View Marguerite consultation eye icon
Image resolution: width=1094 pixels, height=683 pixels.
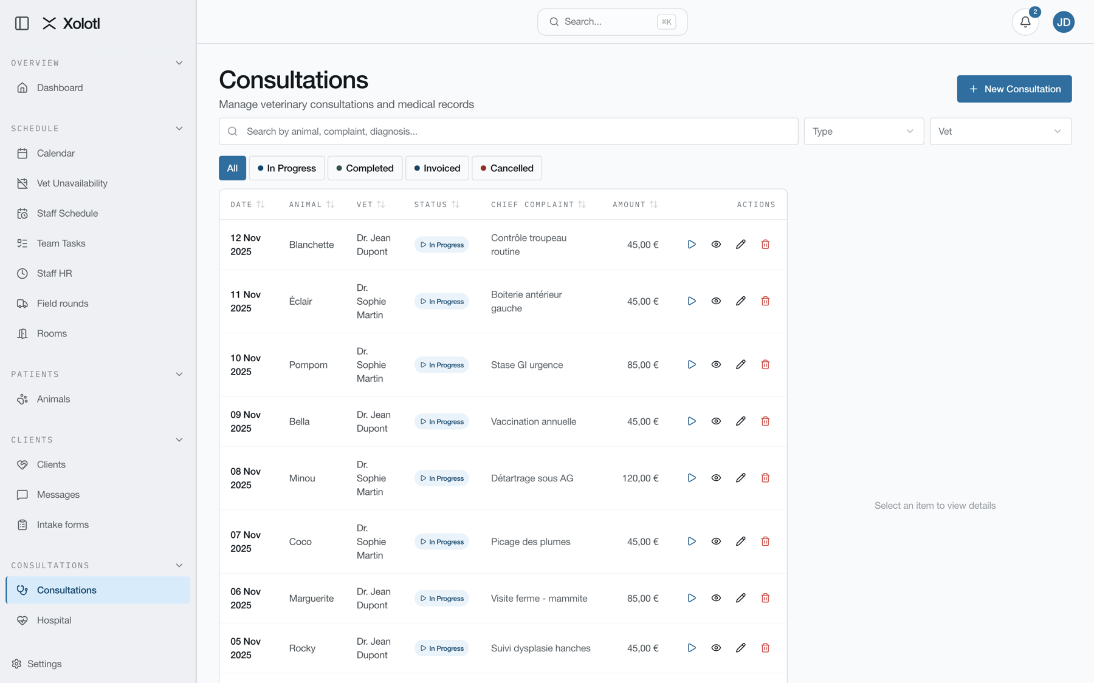click(x=716, y=598)
